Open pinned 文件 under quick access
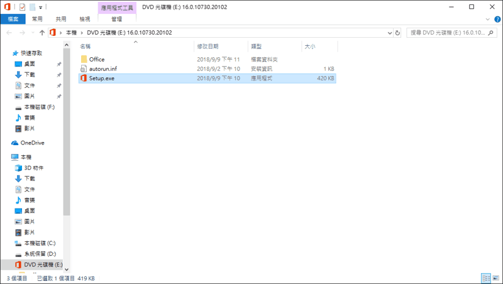This screenshot has height=284, width=503. tap(30, 85)
